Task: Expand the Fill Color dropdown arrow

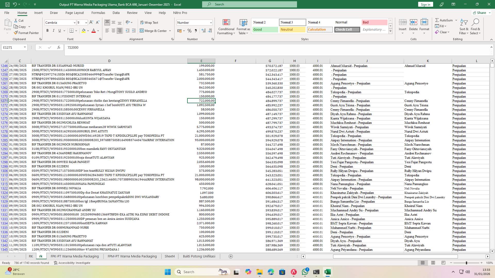Action: click(x=87, y=31)
